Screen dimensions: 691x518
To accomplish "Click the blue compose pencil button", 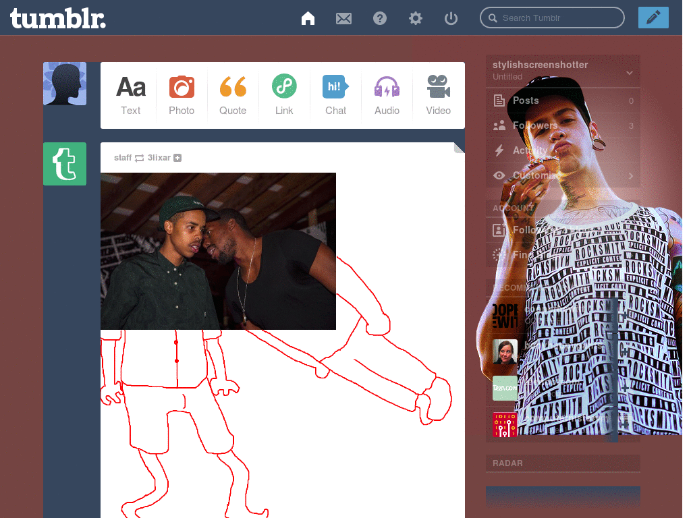I will tap(653, 18).
